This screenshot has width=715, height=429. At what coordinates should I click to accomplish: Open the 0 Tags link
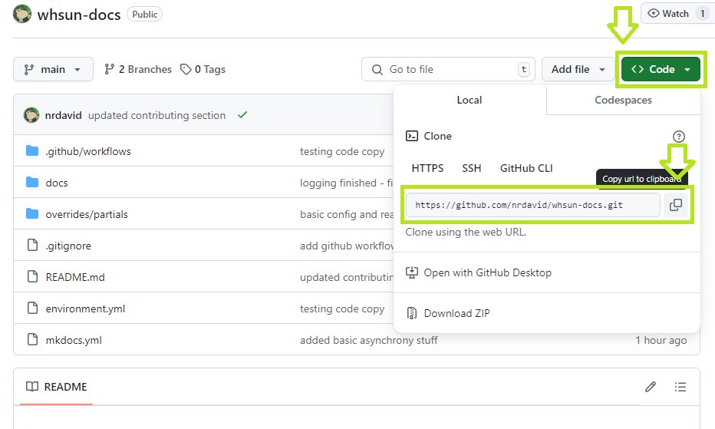203,69
